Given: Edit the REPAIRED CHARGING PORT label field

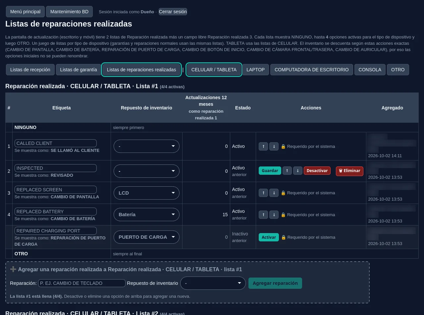Looking at the screenshot, I should click(56, 231).
